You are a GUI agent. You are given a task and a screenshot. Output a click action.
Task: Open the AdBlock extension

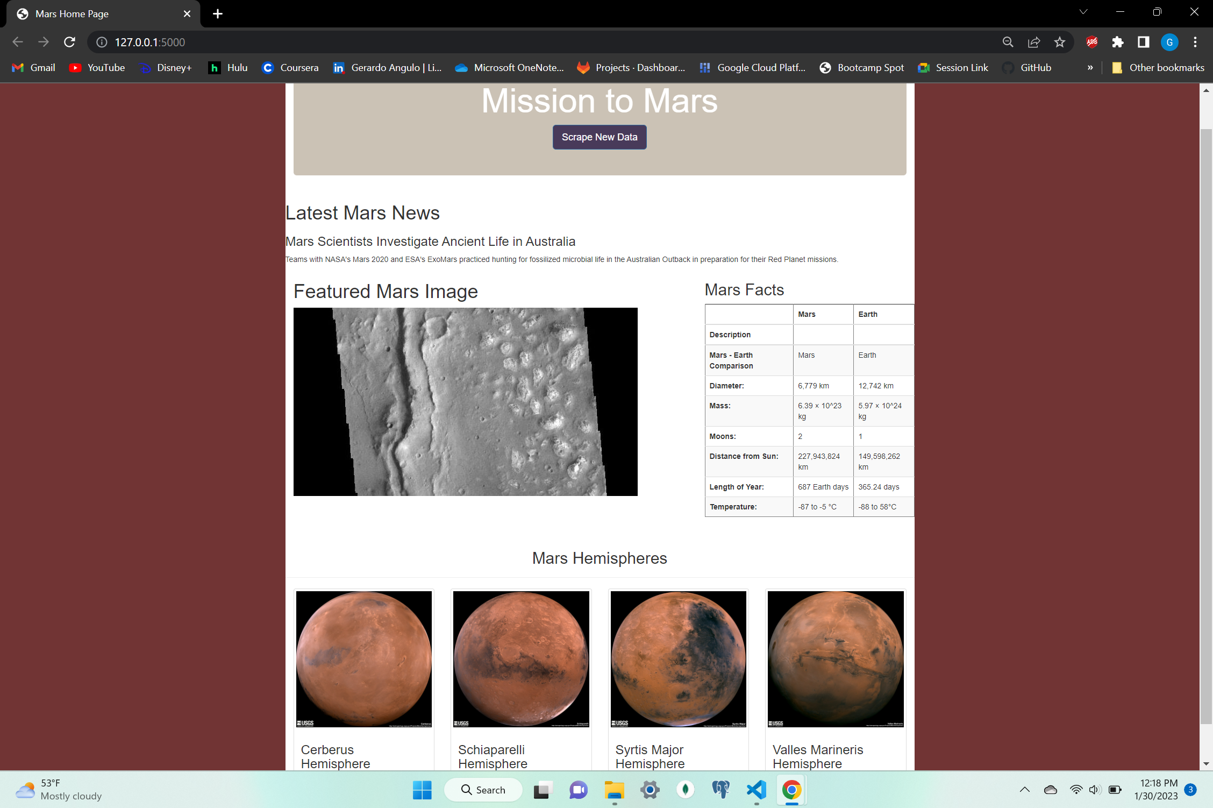pos(1091,42)
